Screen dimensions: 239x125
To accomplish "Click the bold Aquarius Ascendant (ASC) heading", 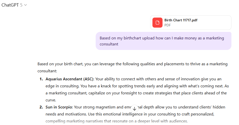I will point(69,79).
